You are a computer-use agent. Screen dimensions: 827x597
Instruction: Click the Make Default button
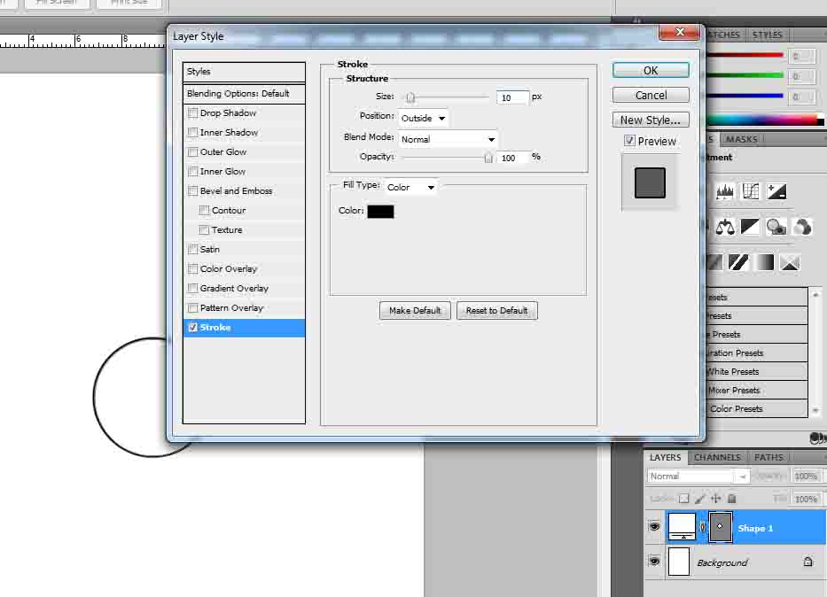[x=415, y=310]
